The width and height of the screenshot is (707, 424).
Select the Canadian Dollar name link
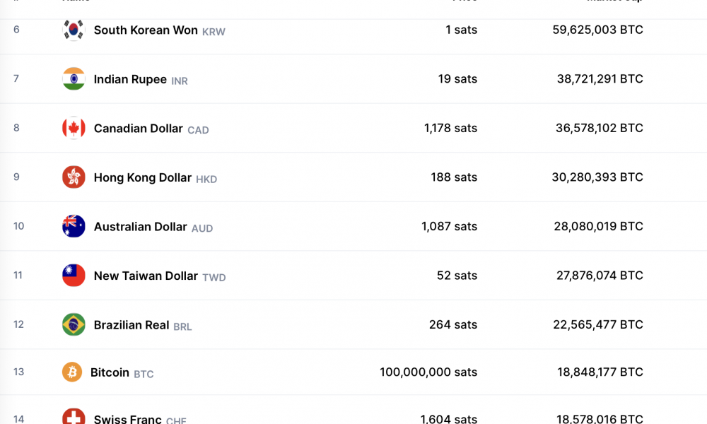139,129
